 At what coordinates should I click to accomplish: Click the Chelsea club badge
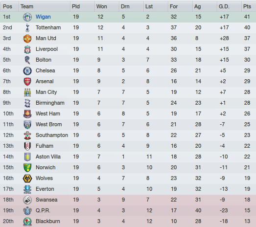click(27, 71)
